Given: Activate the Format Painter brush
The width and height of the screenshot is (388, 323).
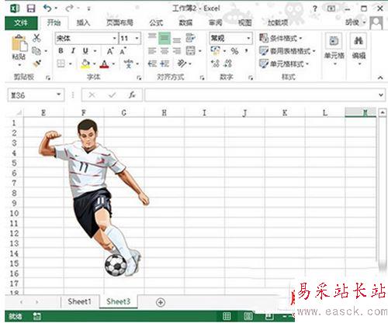Looking at the screenshot, I should point(37,64).
